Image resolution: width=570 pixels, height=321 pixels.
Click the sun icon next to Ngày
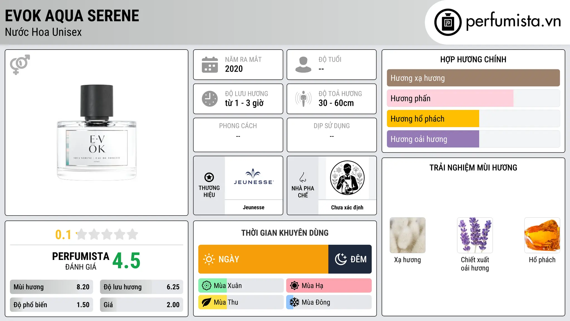(209, 259)
